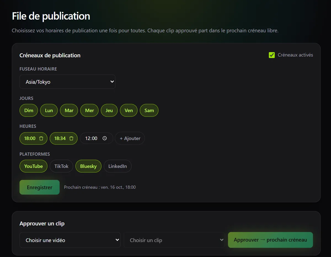
Task: Open the Choisir un clip dropdown
Action: coord(174,240)
